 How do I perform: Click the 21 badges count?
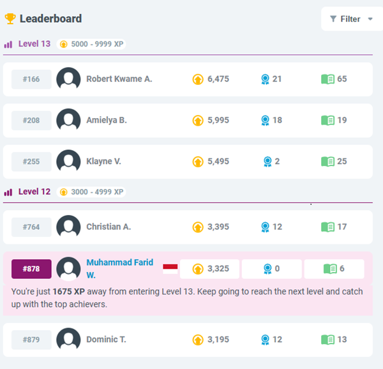point(277,79)
